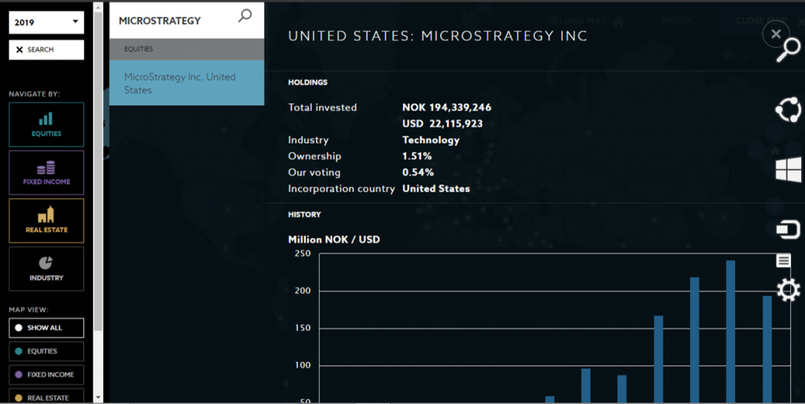The width and height of the screenshot is (805, 404).
Task: Click the 0.54% voting value
Action: [418, 172]
